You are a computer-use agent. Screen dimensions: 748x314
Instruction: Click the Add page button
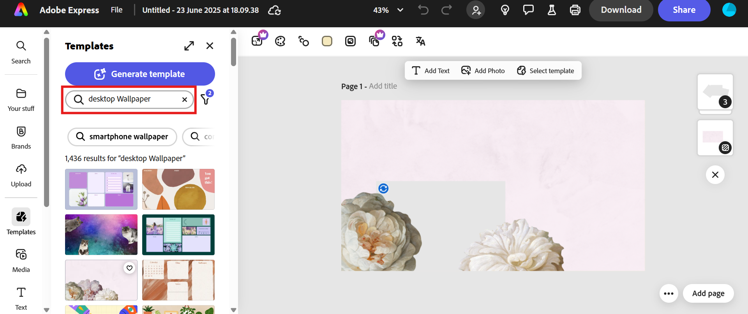(x=708, y=293)
